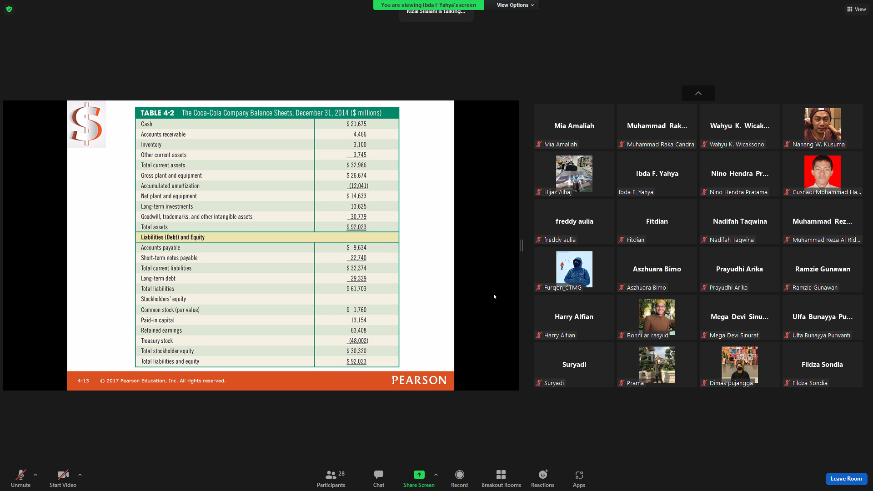
Task: Click 'Retained earnings' value 63,408
Action: (358, 331)
